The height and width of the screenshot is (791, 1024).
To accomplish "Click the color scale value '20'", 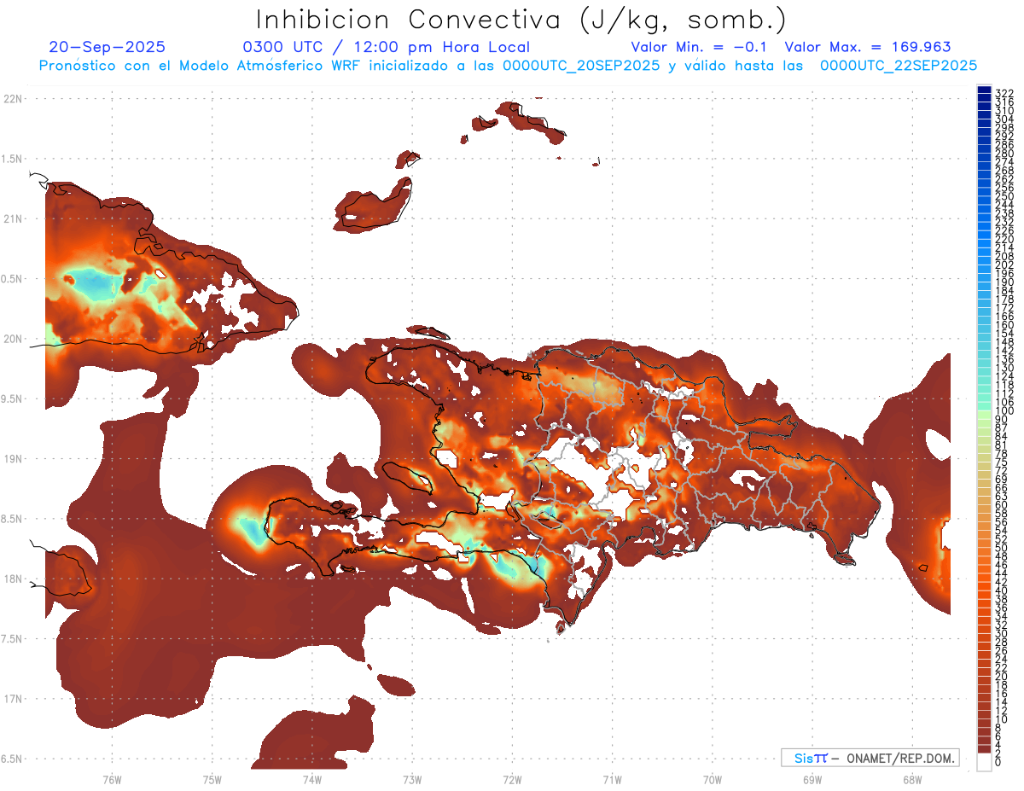I will pyautogui.click(x=1001, y=676).
